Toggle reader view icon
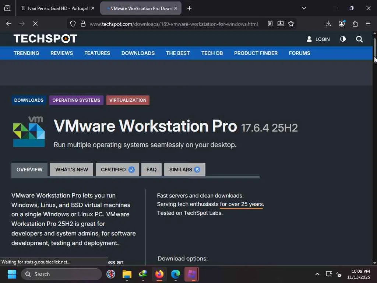 [270, 24]
